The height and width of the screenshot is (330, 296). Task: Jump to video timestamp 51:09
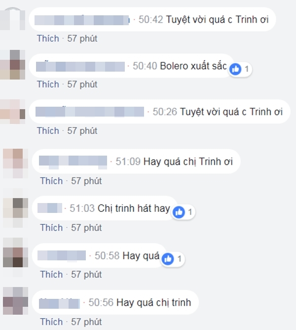[128, 162]
